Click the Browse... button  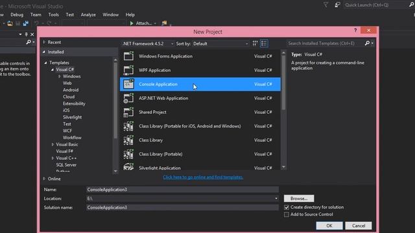pos(299,199)
